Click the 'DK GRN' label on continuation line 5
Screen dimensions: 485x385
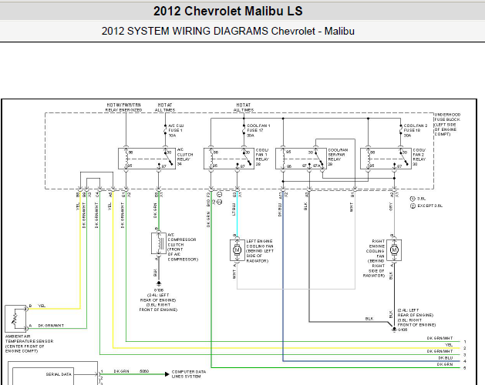click(x=445, y=364)
